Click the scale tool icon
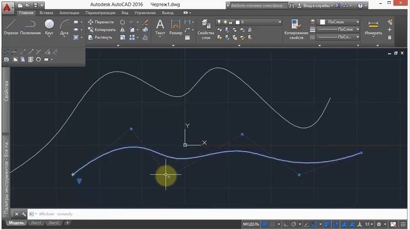Screen dimensions: 410x230 pyautogui.click(x=122, y=38)
